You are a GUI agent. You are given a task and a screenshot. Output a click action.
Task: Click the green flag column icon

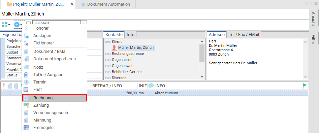pyautogui.click(x=305, y=86)
